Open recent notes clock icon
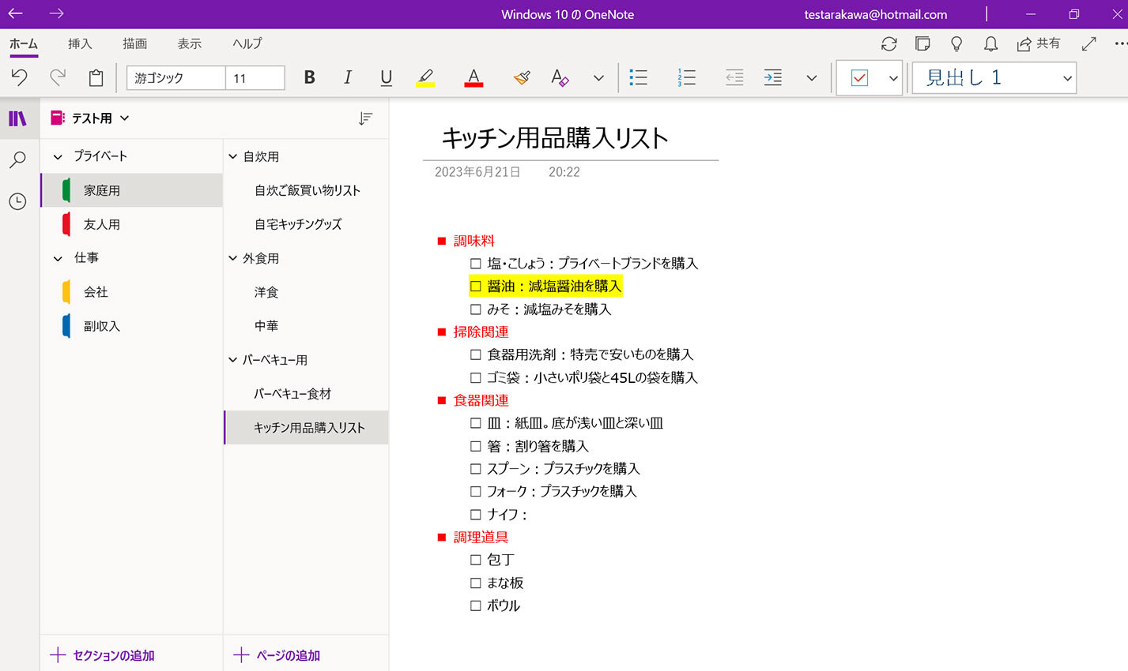Image resolution: width=1128 pixels, height=671 pixels. coord(17,202)
